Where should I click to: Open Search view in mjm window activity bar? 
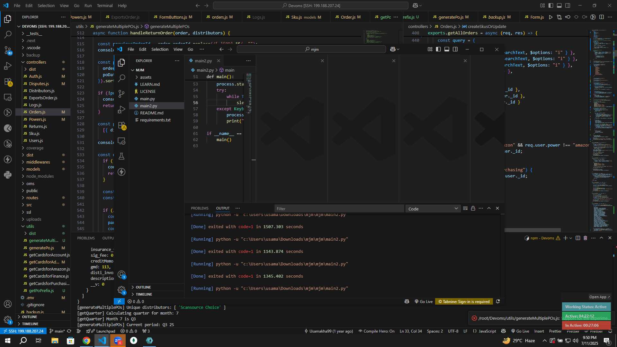121,78
